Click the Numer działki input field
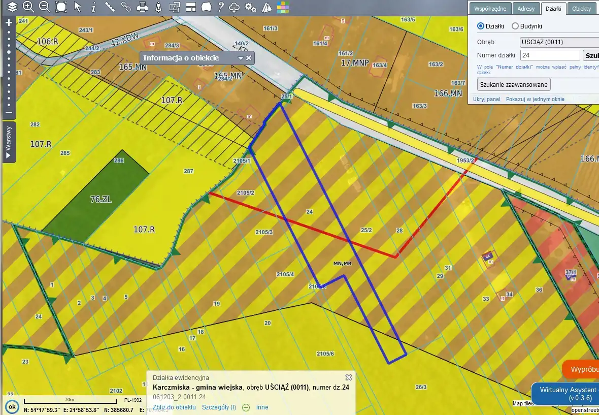 [550, 55]
